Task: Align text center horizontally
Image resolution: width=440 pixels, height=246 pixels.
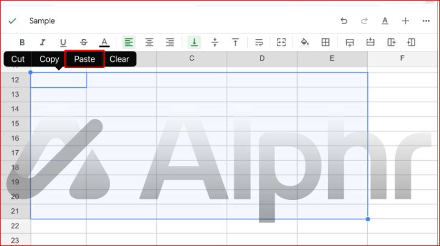Action: click(x=149, y=42)
